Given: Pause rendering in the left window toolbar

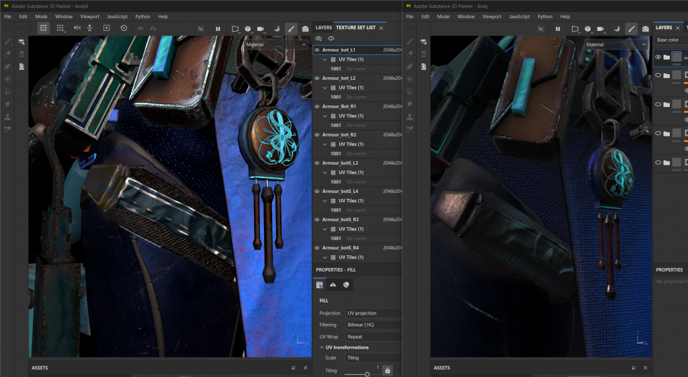Looking at the screenshot, I should click(218, 28).
